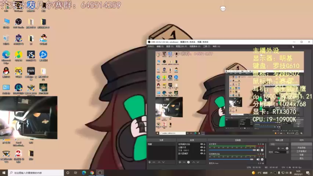
Task: Hide the 视频捕获设备 source with its eye
Action: pyautogui.click(x=201, y=144)
